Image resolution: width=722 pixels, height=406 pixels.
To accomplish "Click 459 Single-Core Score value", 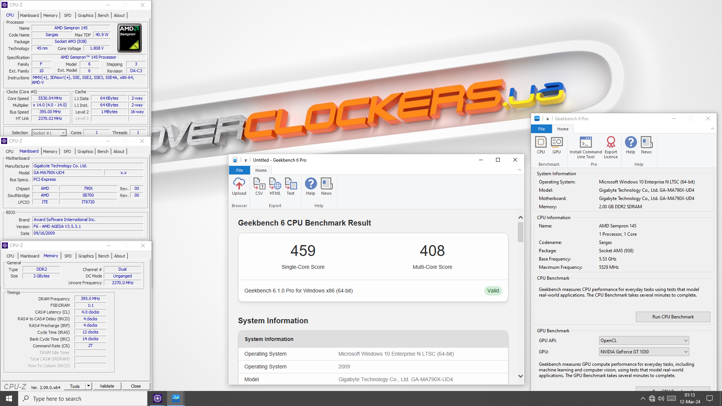I will tap(303, 251).
